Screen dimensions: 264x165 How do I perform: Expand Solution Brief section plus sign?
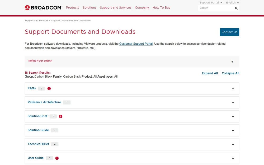233,116
